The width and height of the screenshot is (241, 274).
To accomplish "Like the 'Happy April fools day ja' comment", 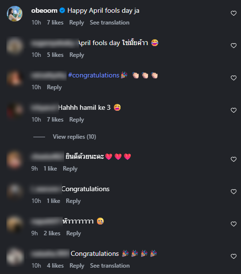I will pyautogui.click(x=234, y=13).
